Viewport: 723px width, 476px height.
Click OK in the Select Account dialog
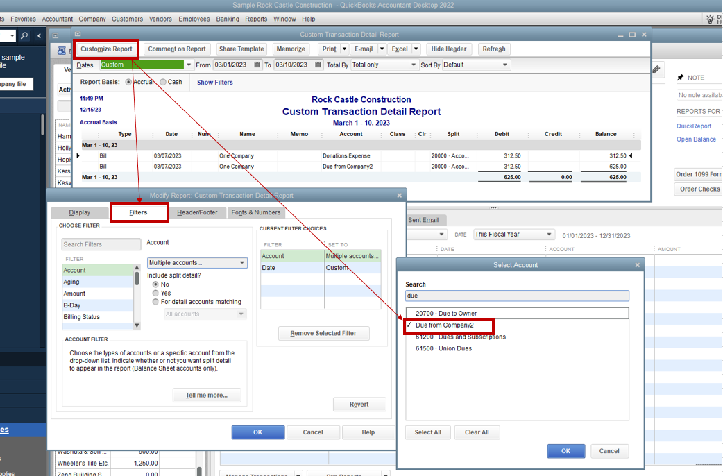pos(565,451)
